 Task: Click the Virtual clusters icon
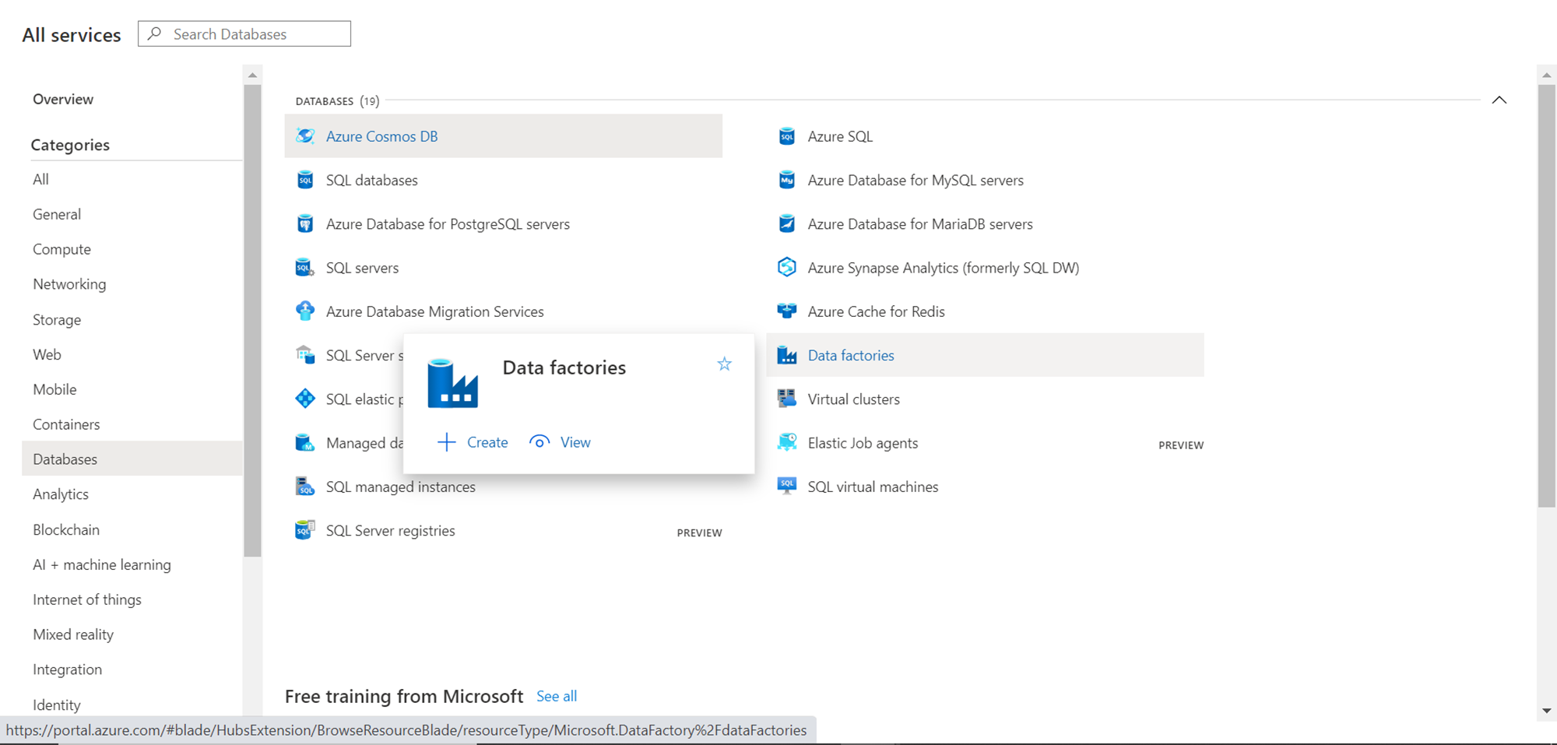pyautogui.click(x=786, y=399)
